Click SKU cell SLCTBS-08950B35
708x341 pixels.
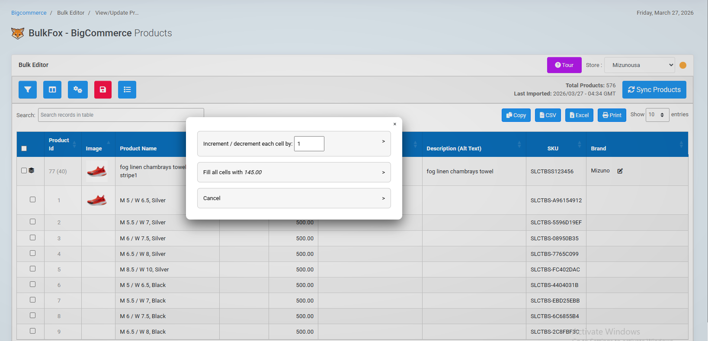(554, 239)
